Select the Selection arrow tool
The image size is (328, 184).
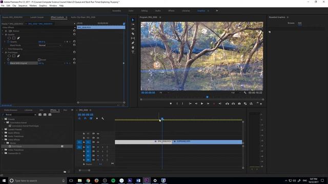click(x=133, y=20)
